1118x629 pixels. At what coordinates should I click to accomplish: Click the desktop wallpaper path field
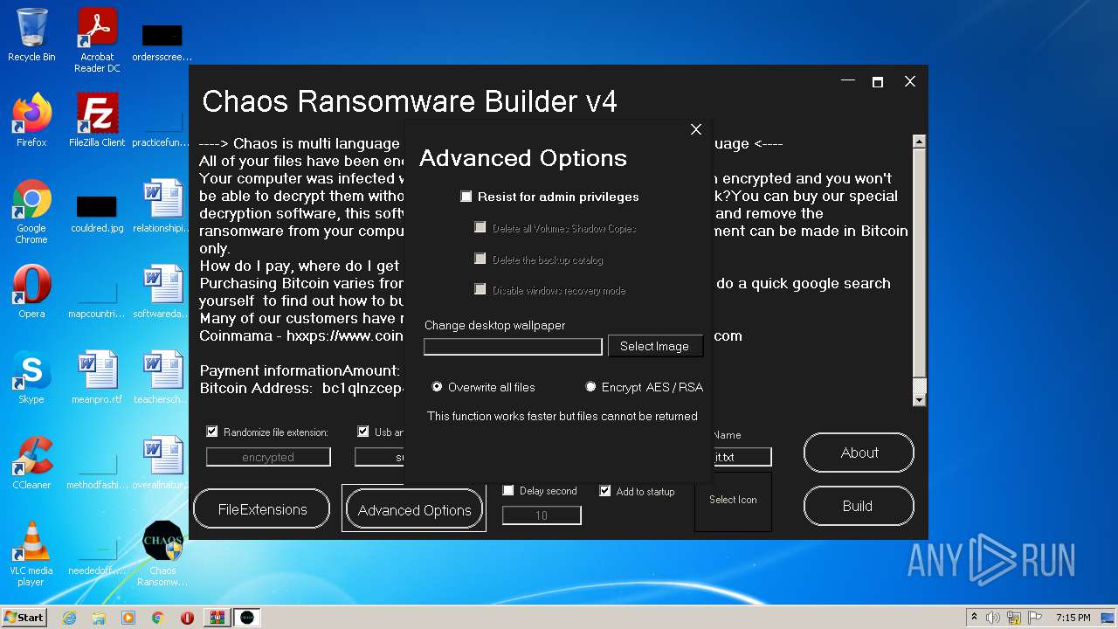(513, 347)
